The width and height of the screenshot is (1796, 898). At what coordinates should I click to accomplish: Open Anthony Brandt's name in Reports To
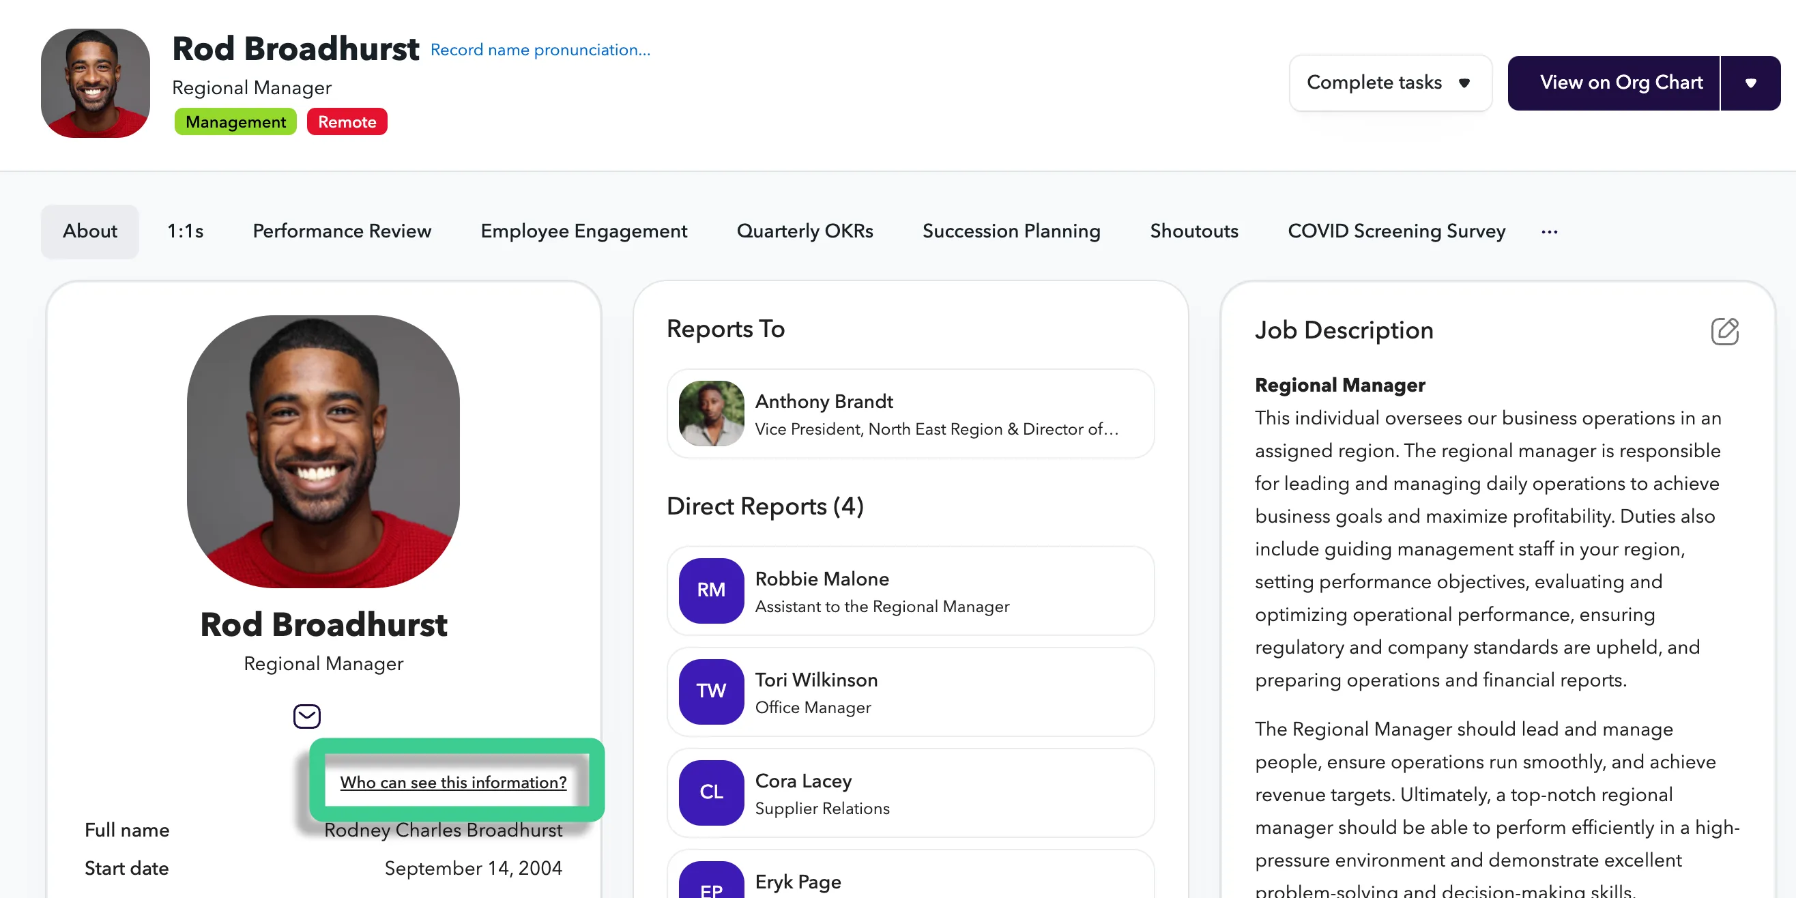pyautogui.click(x=824, y=402)
